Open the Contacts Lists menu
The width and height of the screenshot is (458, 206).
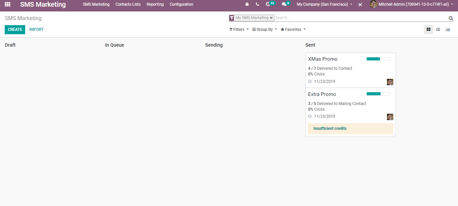tap(128, 4)
